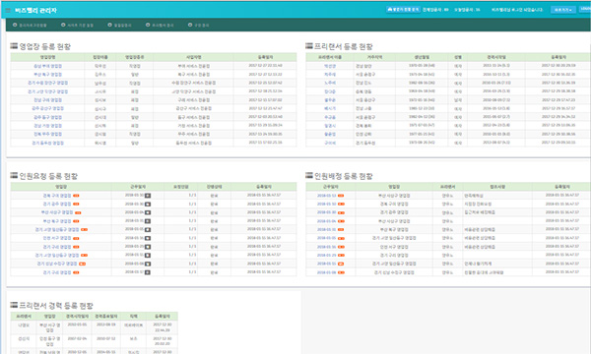
Task: Click orange badge beside 경북 구미 영업장 in 인원요청 table
Action: 76,196
